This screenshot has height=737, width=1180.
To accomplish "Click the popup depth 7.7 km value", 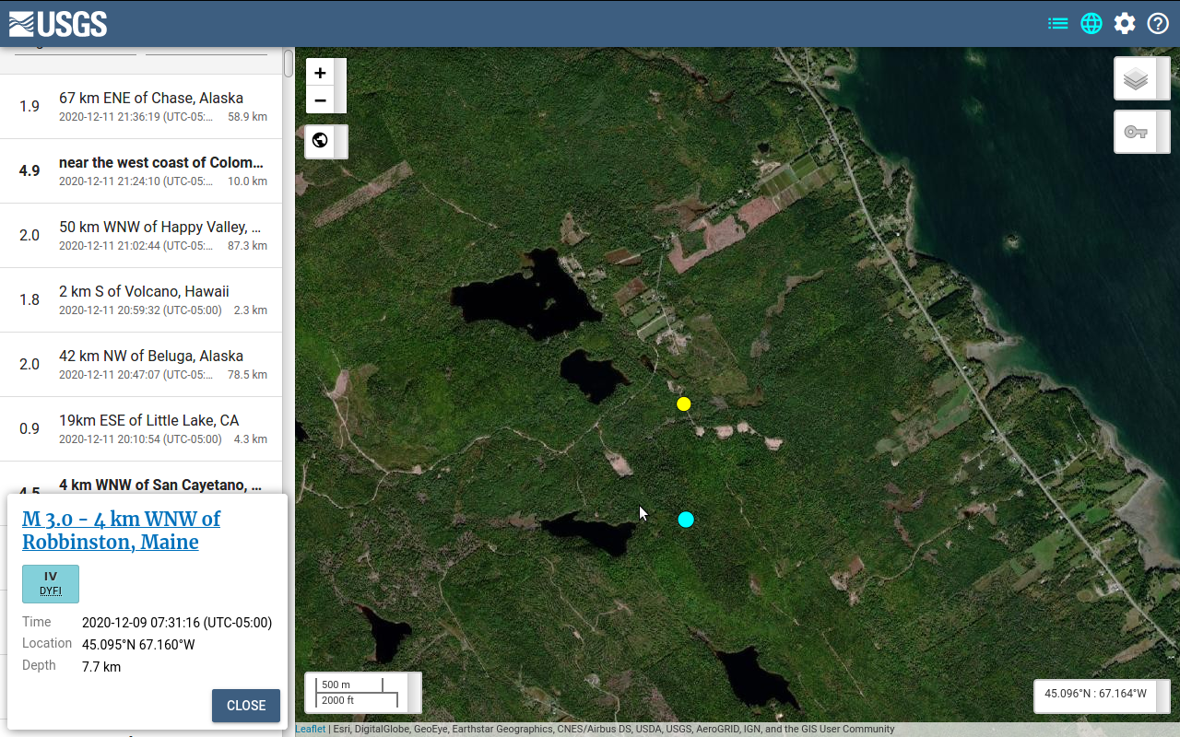I will point(101,667).
